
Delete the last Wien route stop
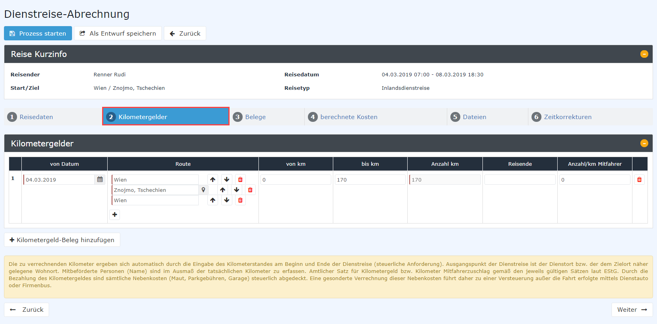[x=240, y=200]
